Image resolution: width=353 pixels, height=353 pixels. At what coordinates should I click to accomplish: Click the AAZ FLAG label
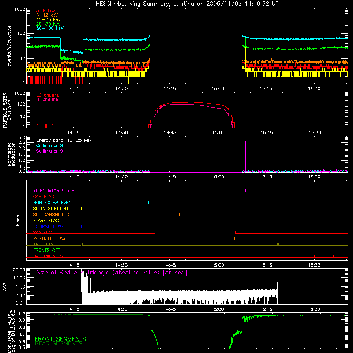43,244
